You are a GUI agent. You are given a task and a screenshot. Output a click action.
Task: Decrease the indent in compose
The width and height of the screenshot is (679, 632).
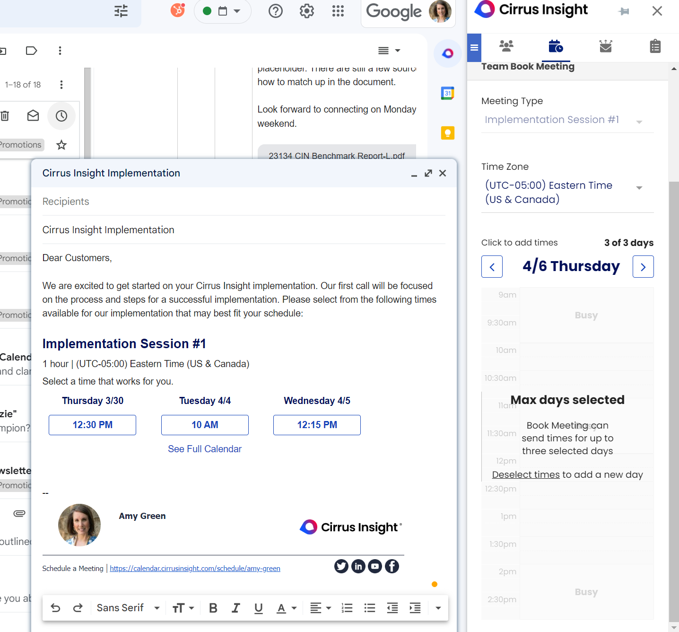[392, 608]
